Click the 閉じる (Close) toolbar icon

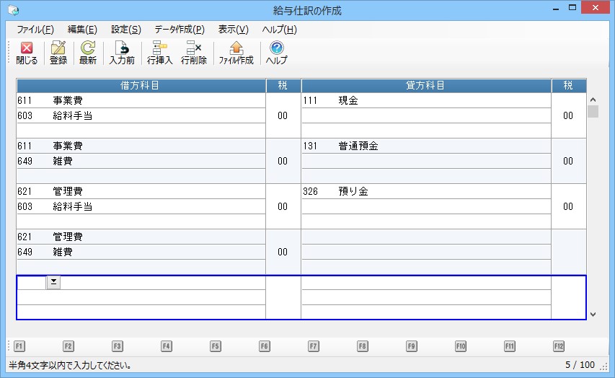(27, 53)
